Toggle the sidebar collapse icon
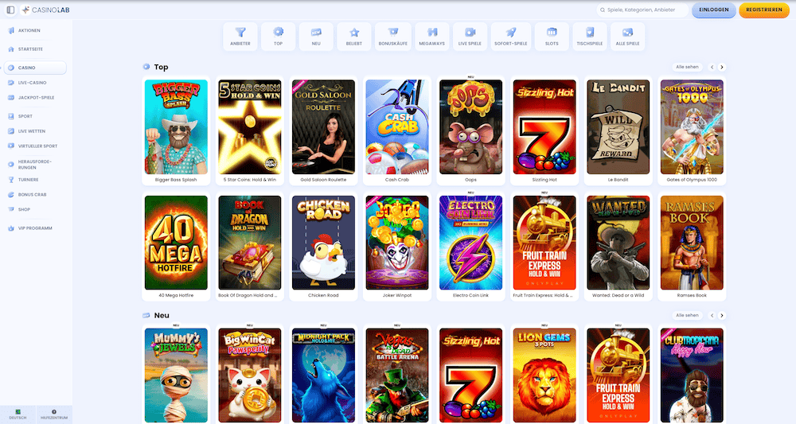The image size is (796, 424). 10,10
